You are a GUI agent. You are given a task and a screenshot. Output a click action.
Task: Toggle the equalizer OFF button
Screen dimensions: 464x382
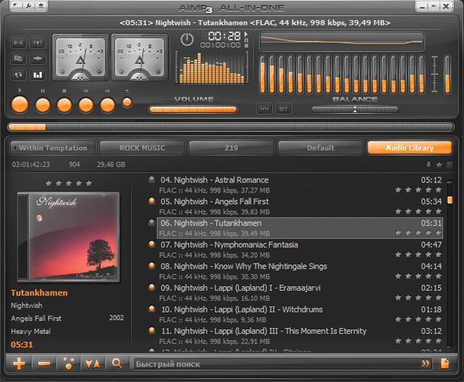click(284, 108)
